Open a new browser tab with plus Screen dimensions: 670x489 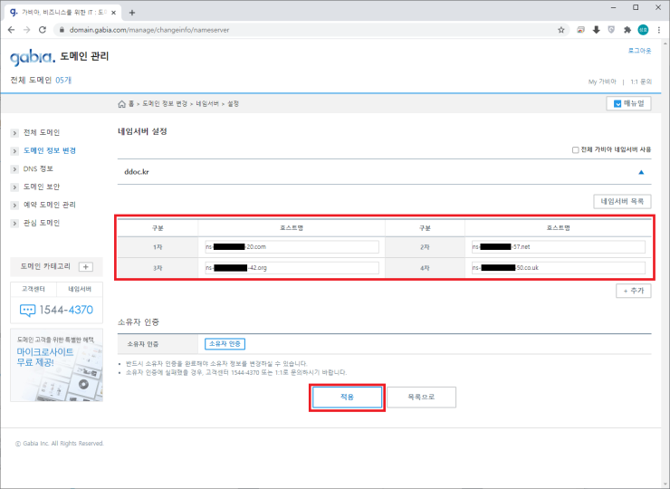(x=132, y=12)
